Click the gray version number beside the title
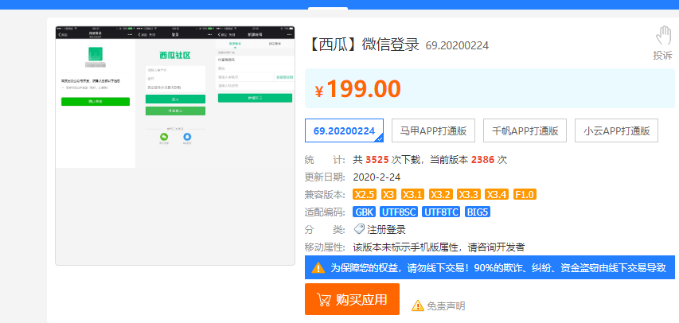 point(457,45)
